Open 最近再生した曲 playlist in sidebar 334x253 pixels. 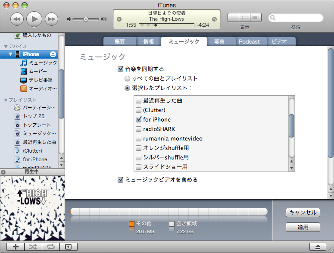[x=35, y=142]
